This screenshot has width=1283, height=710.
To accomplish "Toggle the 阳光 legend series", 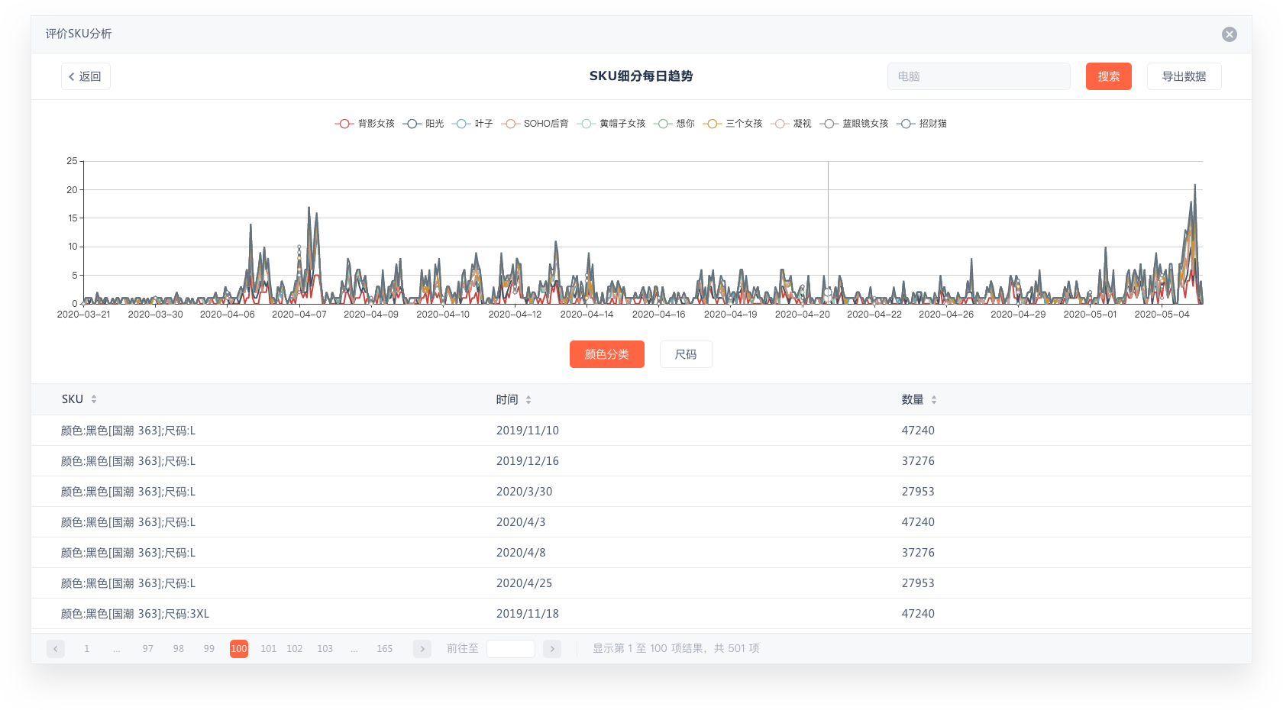I will (x=424, y=124).
